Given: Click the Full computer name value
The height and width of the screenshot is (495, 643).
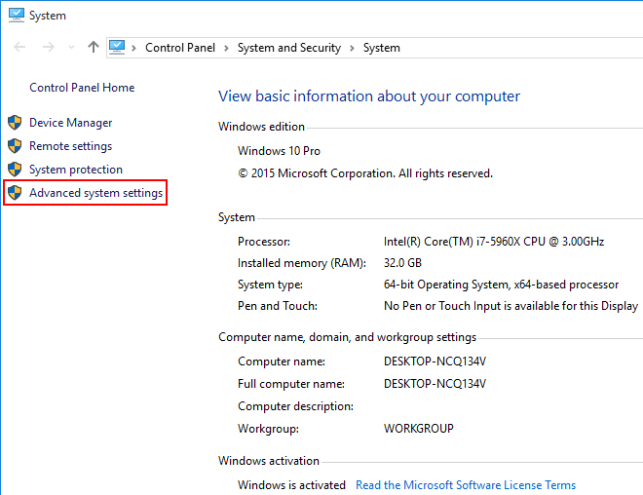Looking at the screenshot, I should [435, 384].
